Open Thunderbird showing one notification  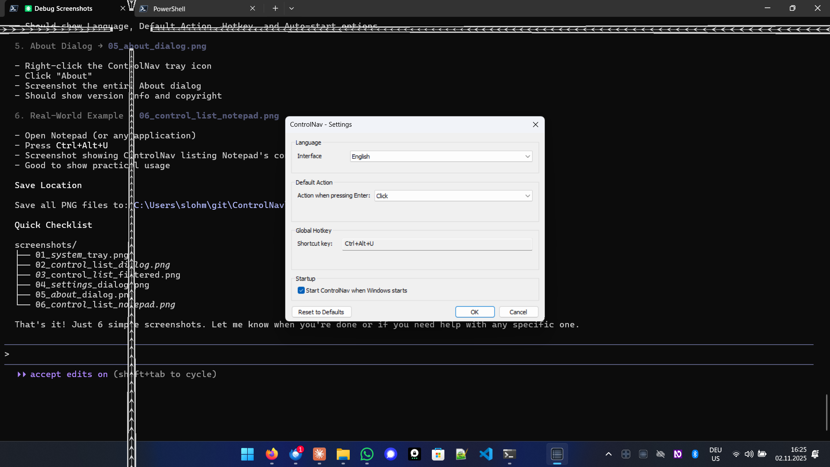[x=297, y=455]
